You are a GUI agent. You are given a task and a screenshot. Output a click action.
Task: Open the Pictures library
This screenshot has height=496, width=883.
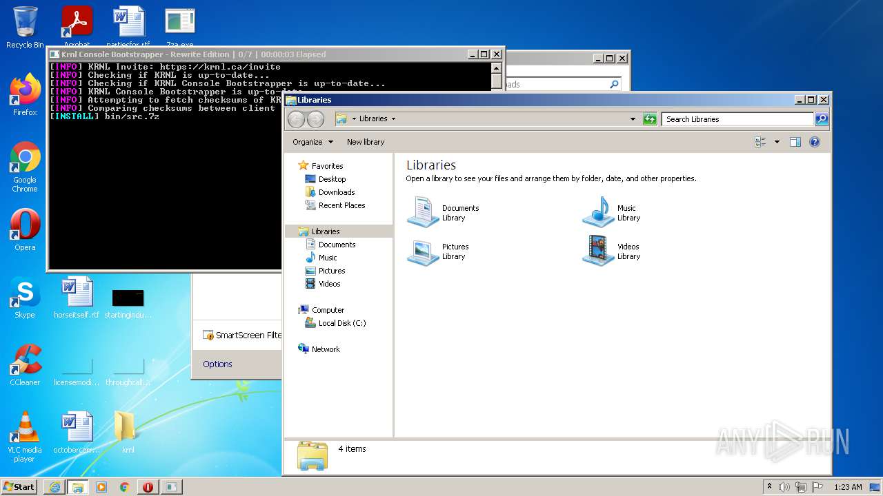tap(438, 251)
